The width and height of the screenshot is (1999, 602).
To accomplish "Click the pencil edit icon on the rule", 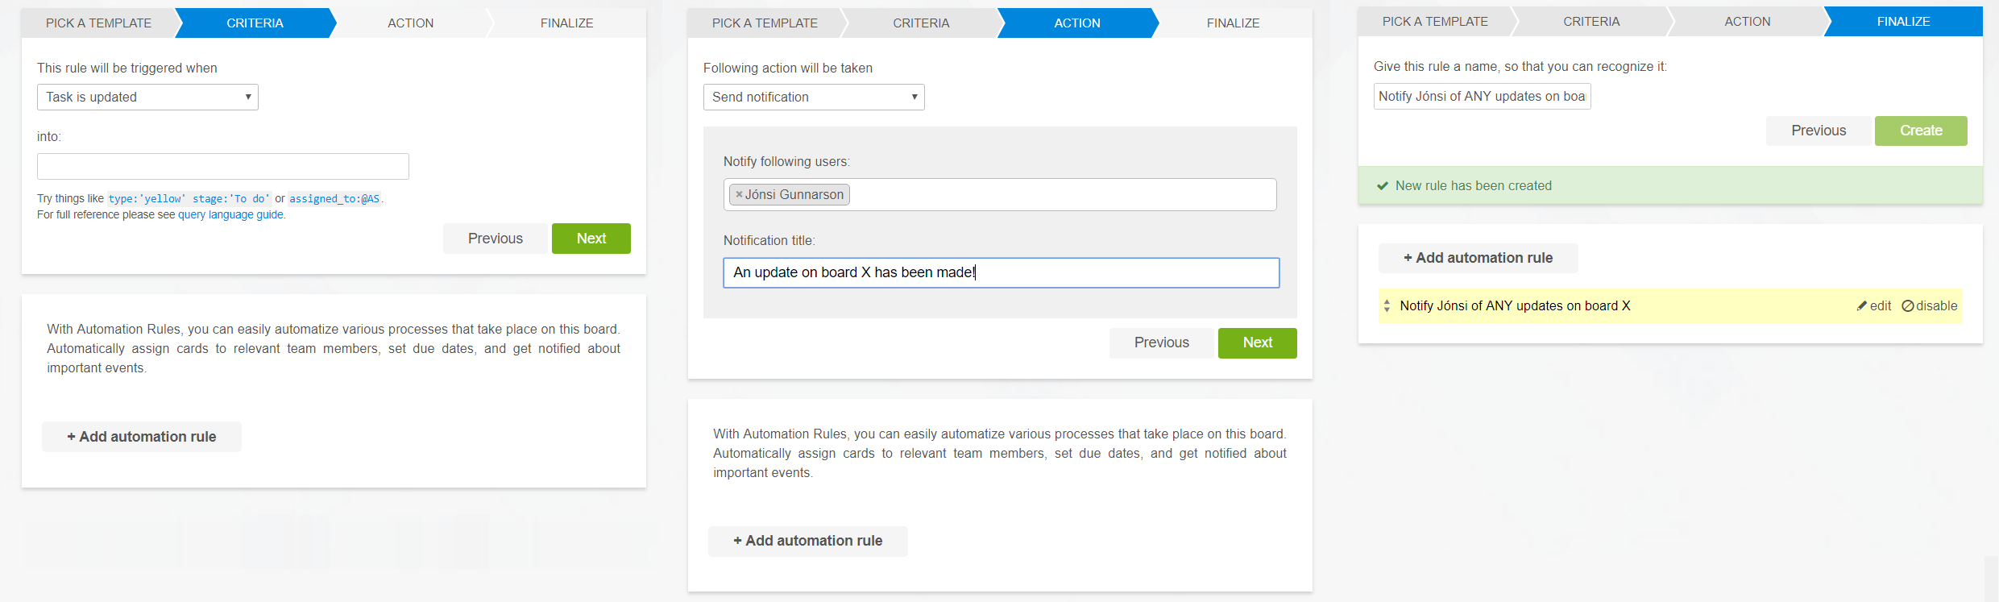I will click(1862, 306).
